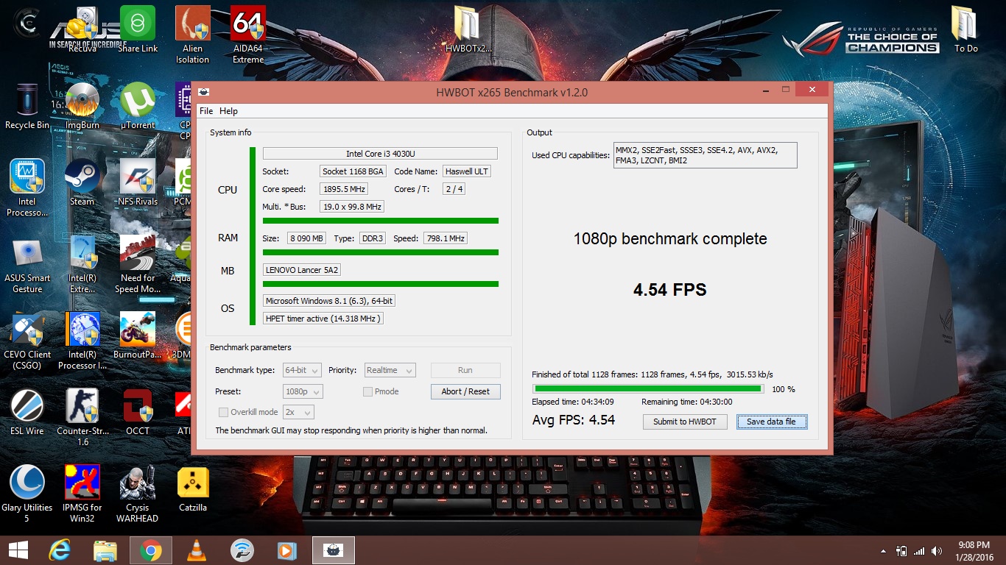Launch the Share Link desktop shortcut
Screen dimensions: 1006x565
[x=138, y=31]
